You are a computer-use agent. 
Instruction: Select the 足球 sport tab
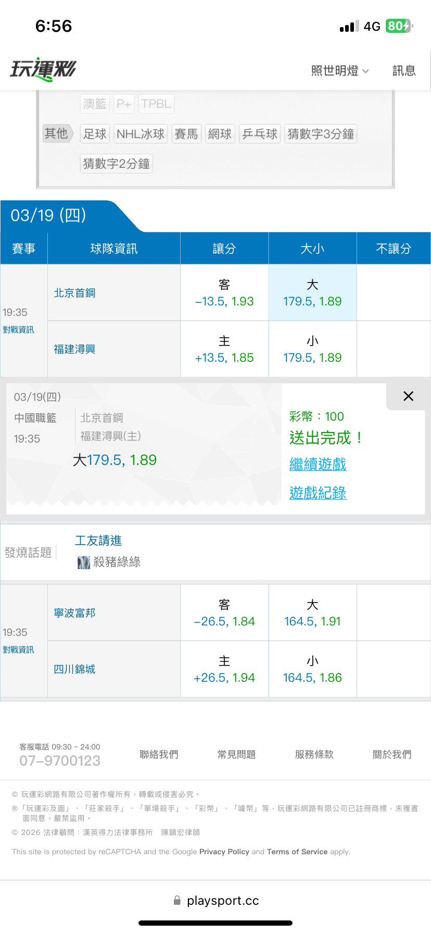point(95,134)
